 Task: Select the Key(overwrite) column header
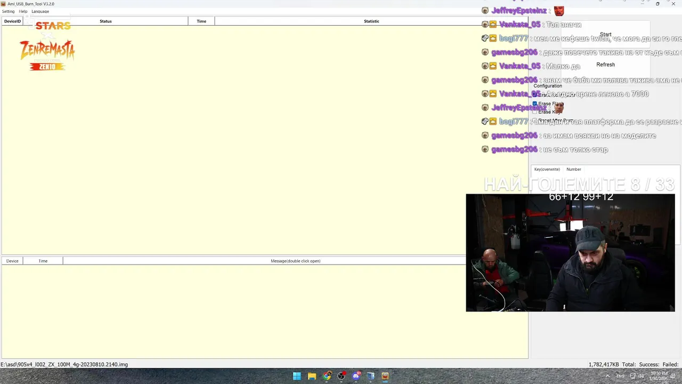(x=547, y=169)
